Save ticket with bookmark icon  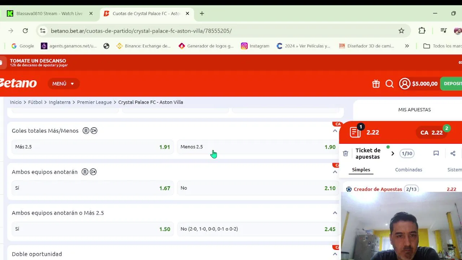coord(436,153)
